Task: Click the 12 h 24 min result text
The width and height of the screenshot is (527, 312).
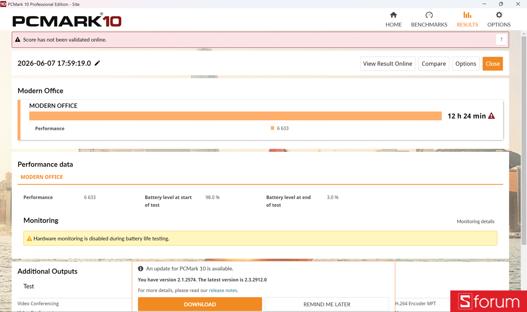Action: 466,116
